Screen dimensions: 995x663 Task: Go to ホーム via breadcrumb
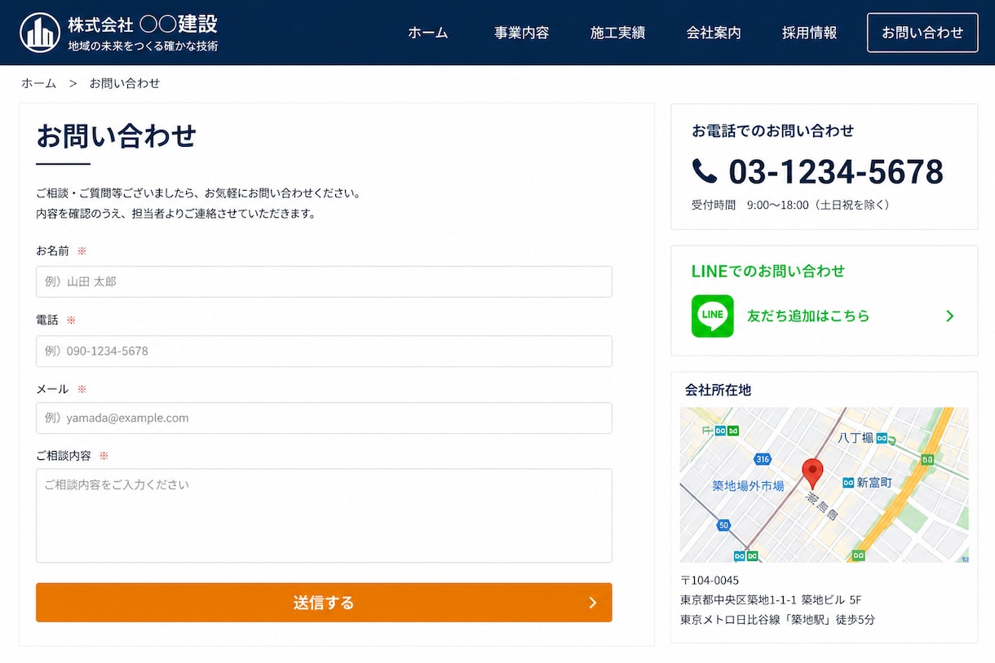[38, 83]
